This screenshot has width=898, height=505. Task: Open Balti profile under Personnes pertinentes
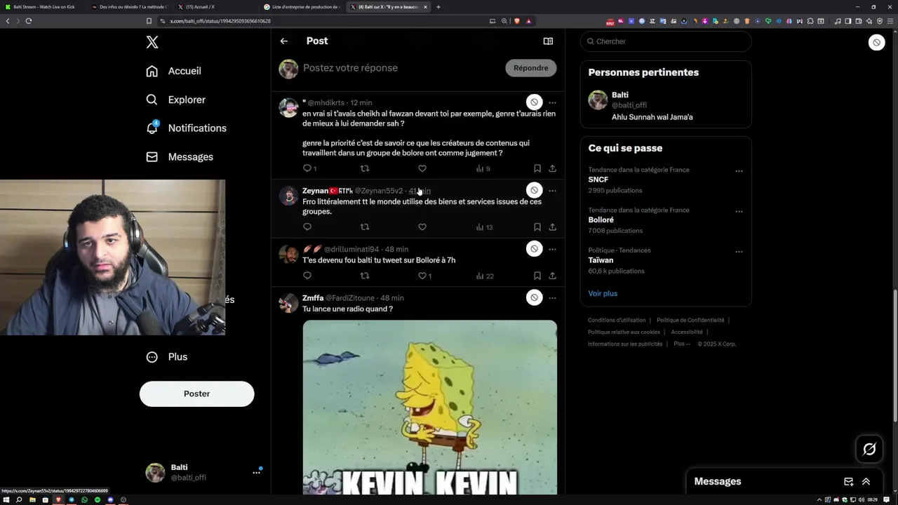tap(666, 105)
